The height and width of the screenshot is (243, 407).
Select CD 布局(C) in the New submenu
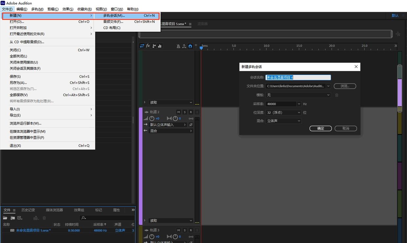[127, 28]
